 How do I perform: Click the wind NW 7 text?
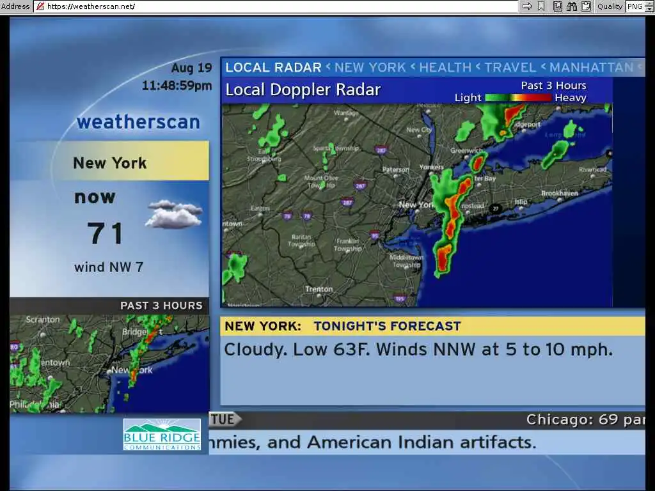pyautogui.click(x=109, y=267)
